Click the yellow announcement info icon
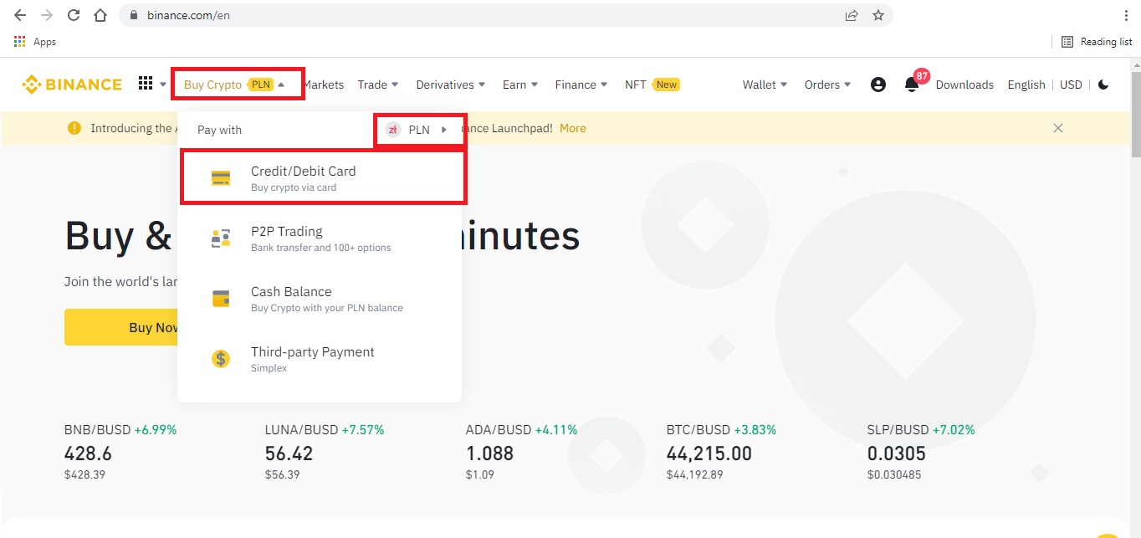This screenshot has height=538, width=1141. click(x=74, y=128)
